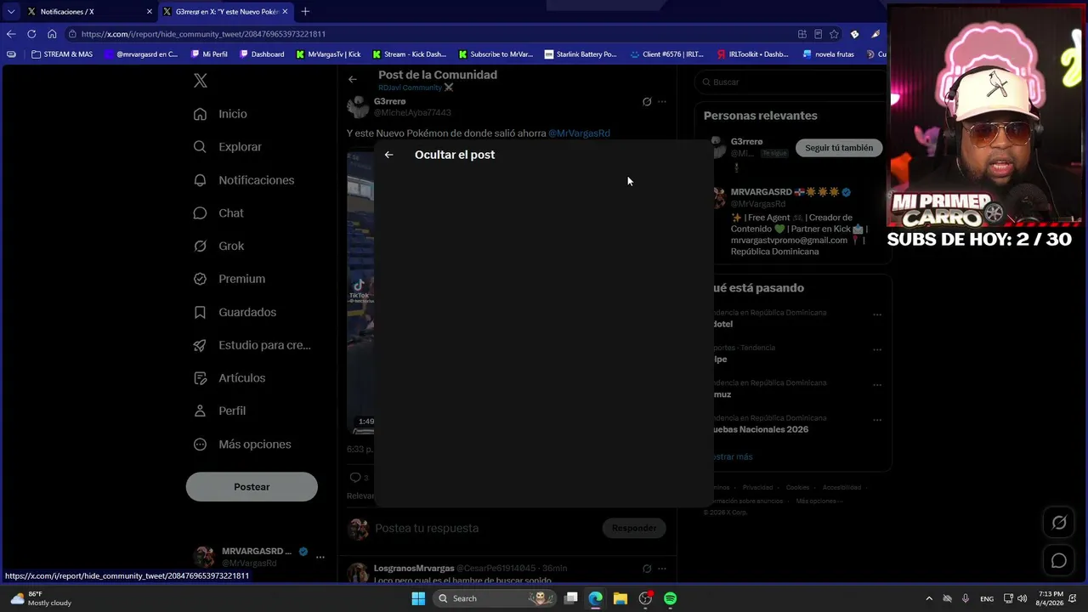Click the volume icon in system tray

pyautogui.click(x=1022, y=598)
